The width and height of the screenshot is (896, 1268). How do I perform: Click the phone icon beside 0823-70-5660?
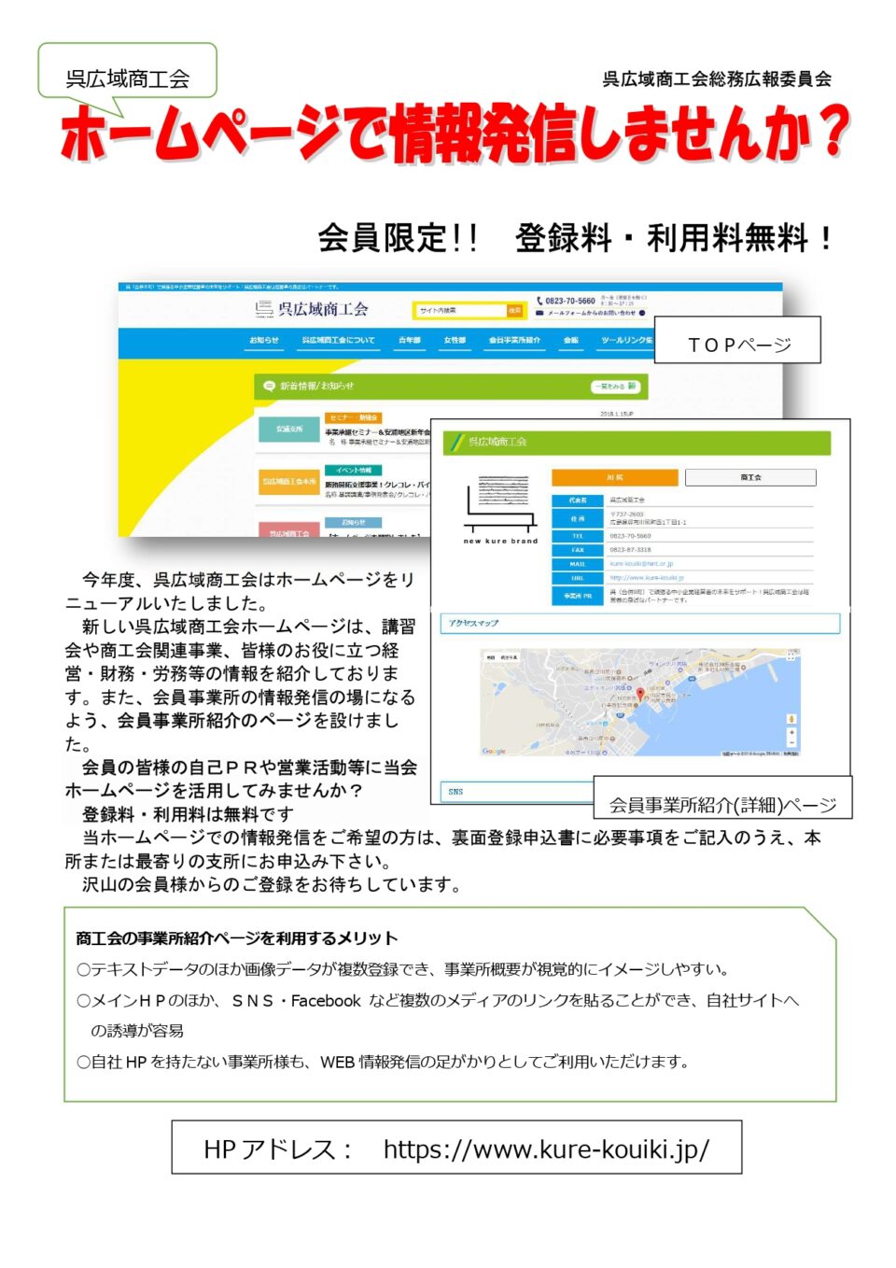coord(539,301)
